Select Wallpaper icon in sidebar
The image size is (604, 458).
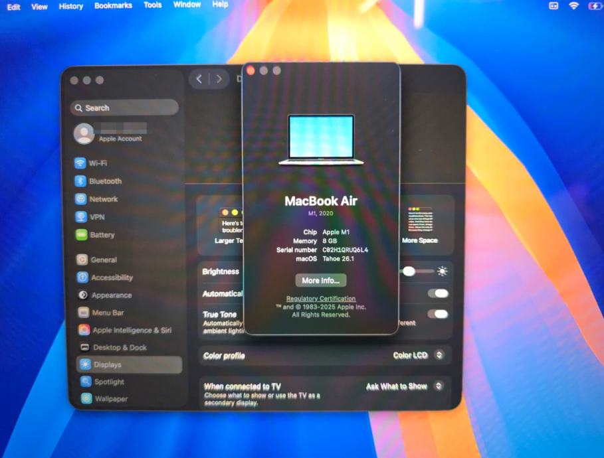tap(86, 398)
